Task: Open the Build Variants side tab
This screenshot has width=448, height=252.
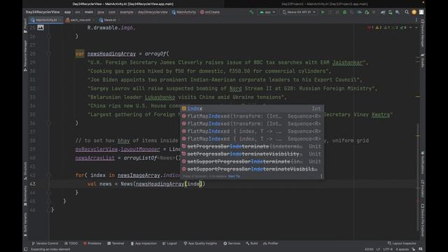Action: (x=25, y=224)
